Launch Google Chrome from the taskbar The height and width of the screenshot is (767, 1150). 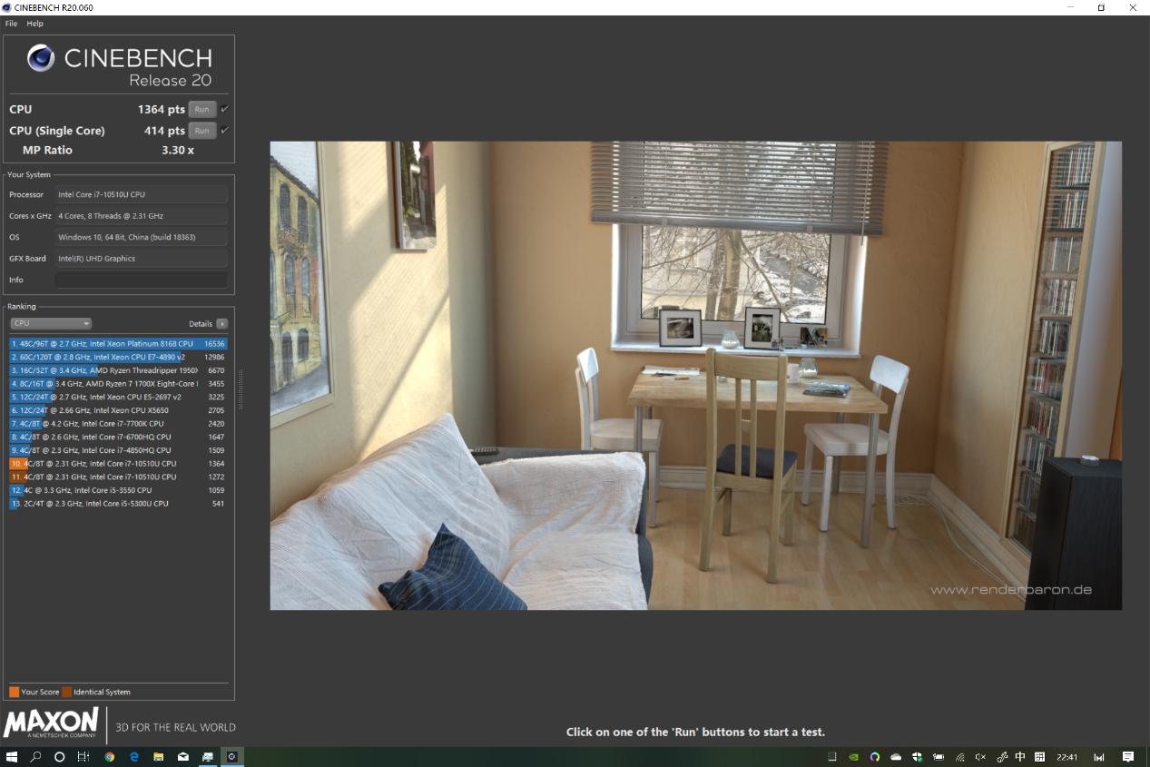tap(110, 756)
